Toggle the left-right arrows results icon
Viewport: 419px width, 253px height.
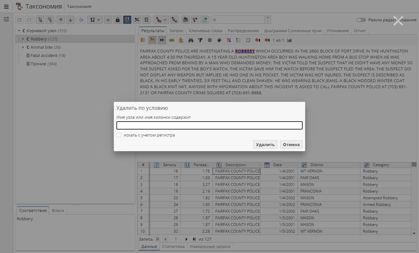[x=162, y=40]
